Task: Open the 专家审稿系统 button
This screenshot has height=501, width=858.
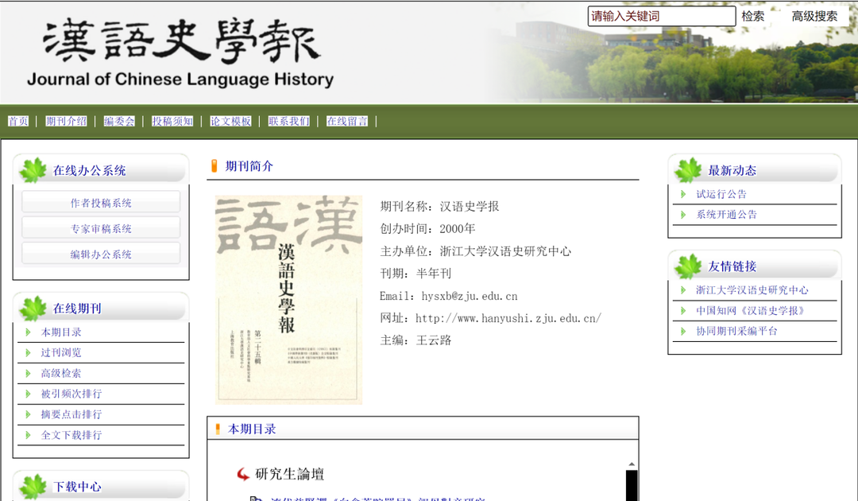Action: click(101, 228)
